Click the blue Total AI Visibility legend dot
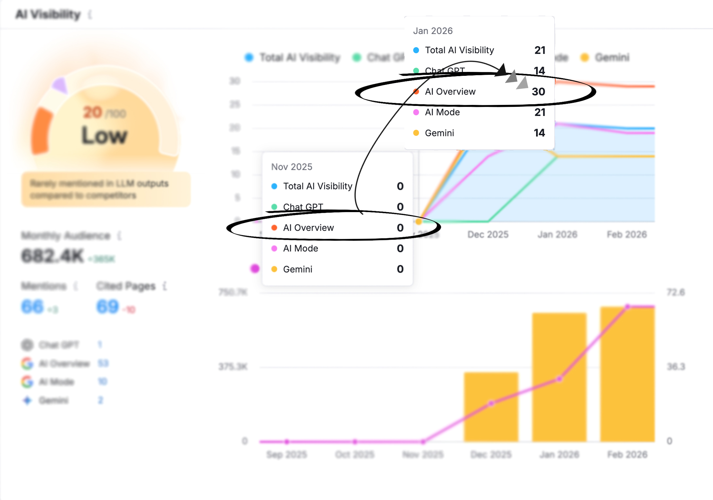This screenshot has height=500, width=713. coord(249,58)
